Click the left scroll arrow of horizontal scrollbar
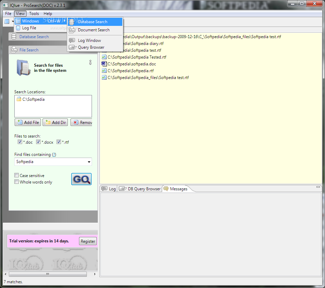 (5, 274)
